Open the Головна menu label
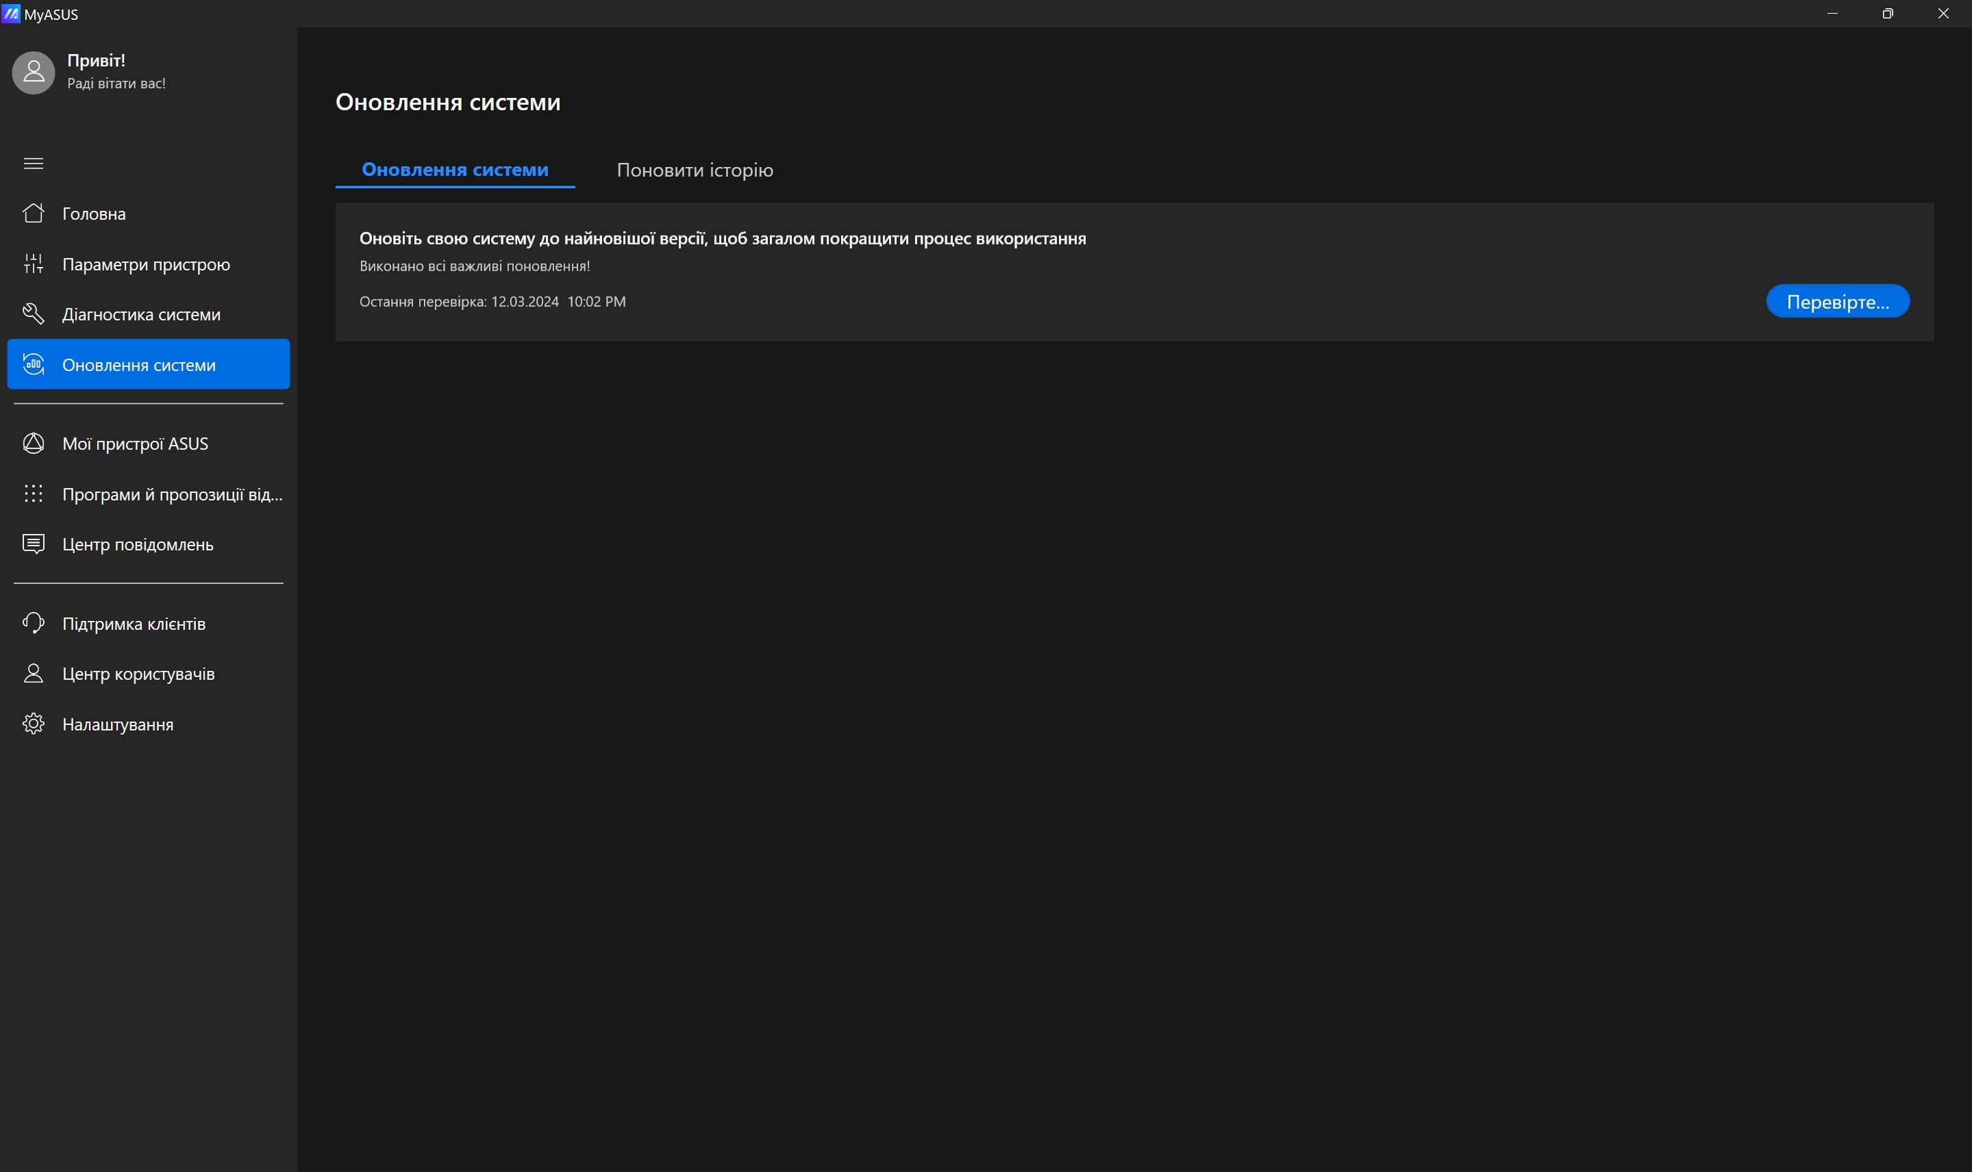The image size is (1972, 1172). (x=94, y=214)
